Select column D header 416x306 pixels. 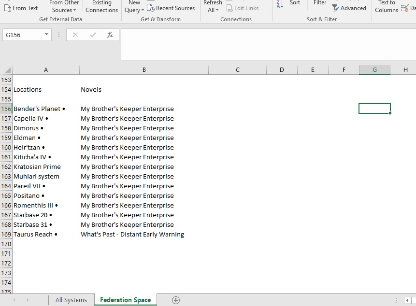[x=282, y=70]
